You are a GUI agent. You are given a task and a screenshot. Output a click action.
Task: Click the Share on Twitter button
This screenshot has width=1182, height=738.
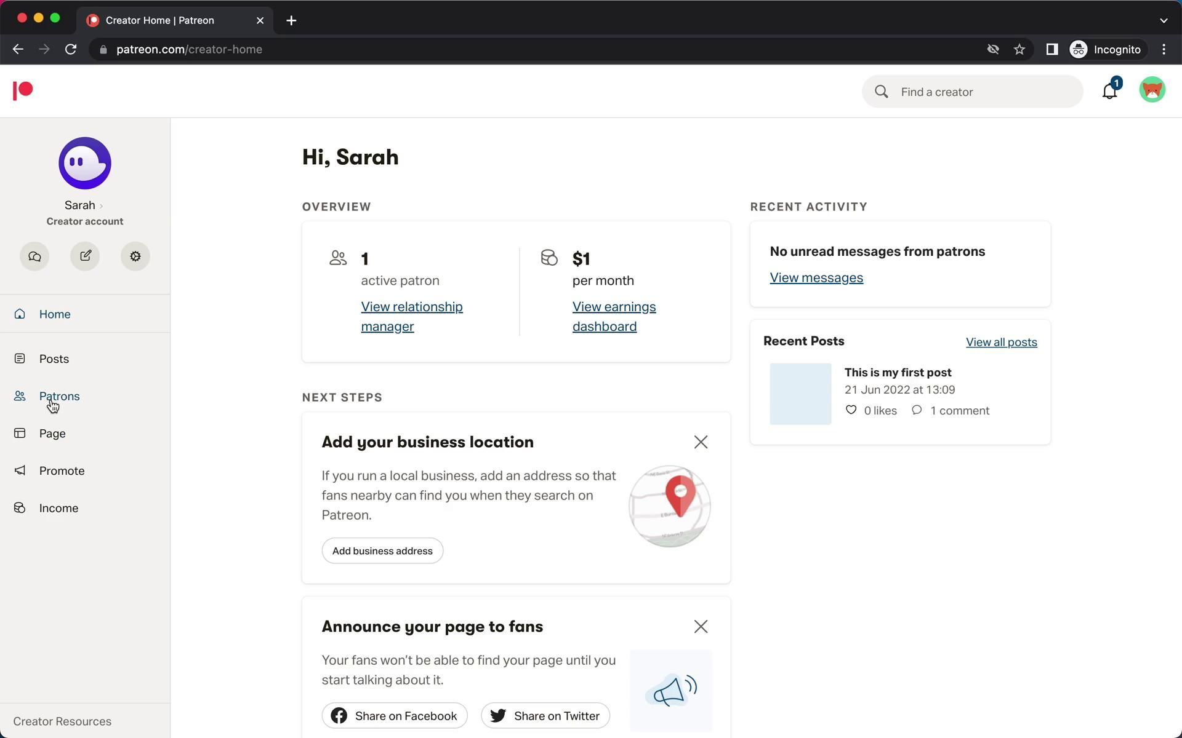pos(545,716)
